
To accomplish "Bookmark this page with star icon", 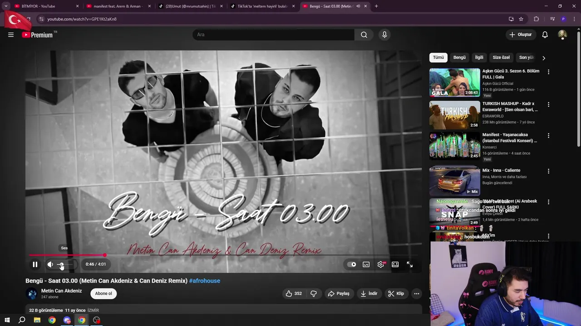I will click(x=521, y=19).
